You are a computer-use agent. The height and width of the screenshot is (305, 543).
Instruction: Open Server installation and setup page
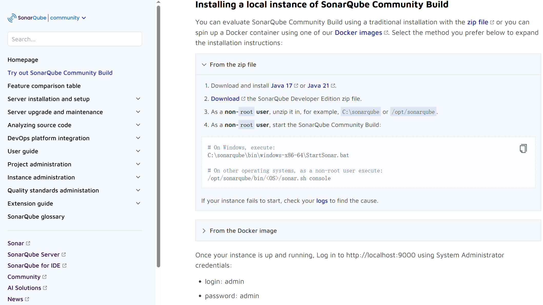[x=48, y=99]
